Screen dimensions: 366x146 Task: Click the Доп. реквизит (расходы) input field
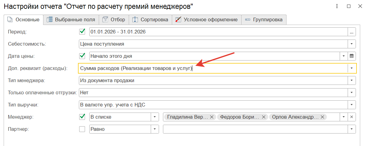(x=213, y=68)
